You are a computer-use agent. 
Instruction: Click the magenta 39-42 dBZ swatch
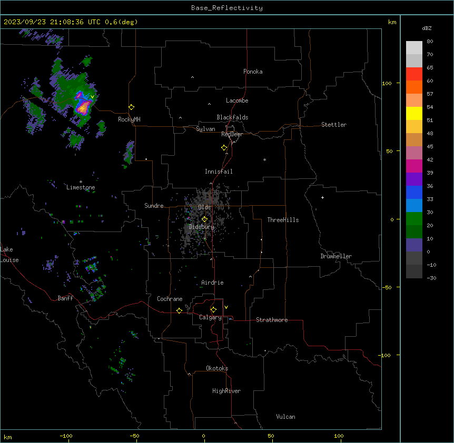pyautogui.click(x=414, y=166)
